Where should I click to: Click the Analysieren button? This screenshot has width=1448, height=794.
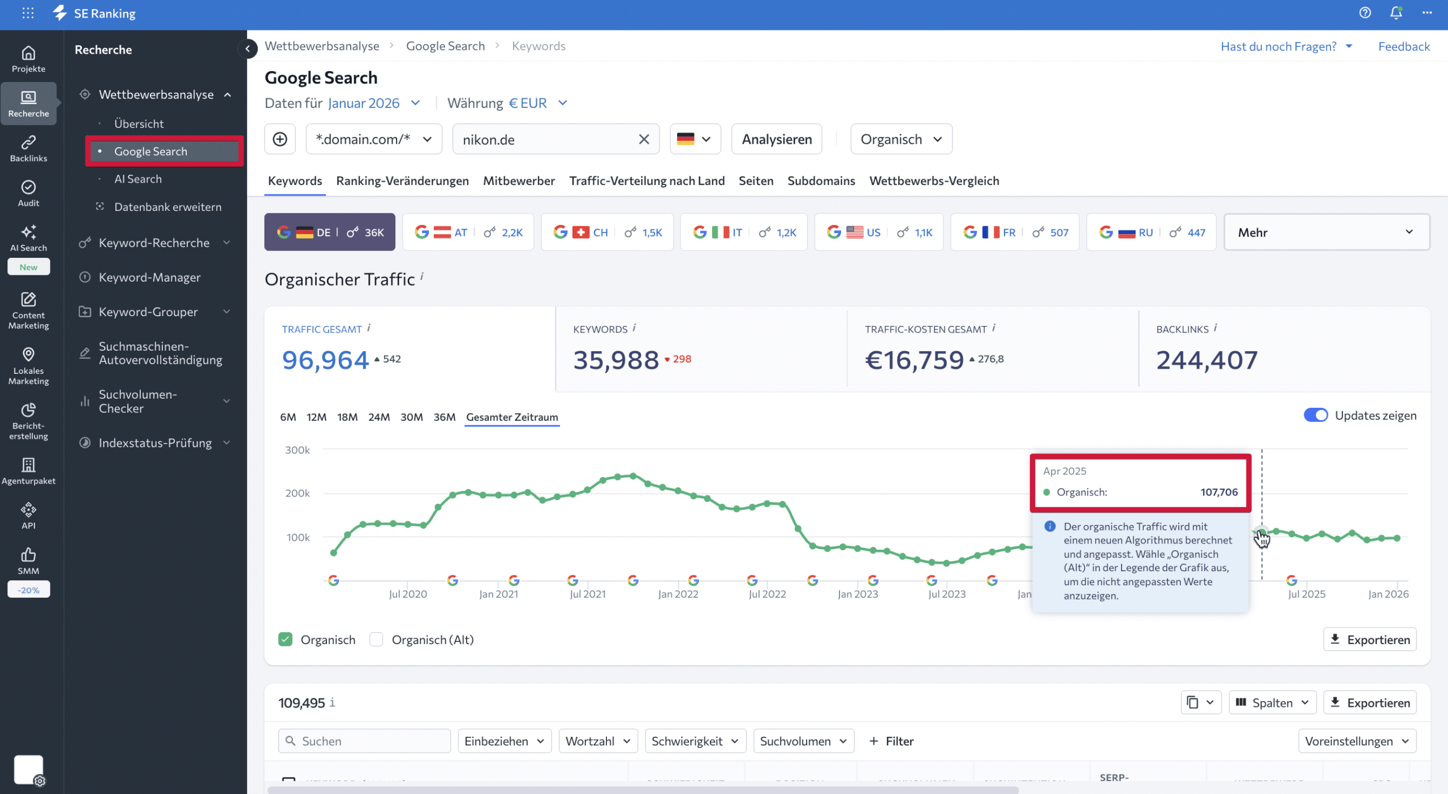pos(776,139)
